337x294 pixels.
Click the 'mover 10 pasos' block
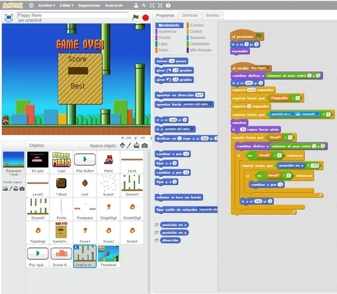(x=171, y=61)
